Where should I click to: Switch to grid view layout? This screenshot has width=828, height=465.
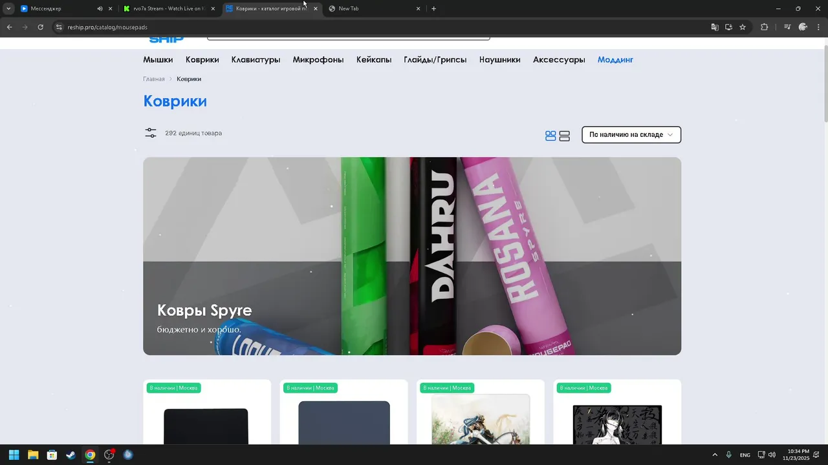(550, 136)
